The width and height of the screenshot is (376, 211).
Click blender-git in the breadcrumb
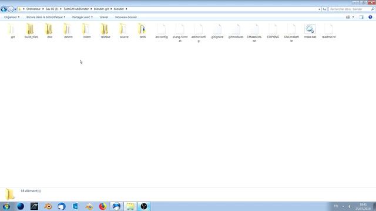click(101, 9)
